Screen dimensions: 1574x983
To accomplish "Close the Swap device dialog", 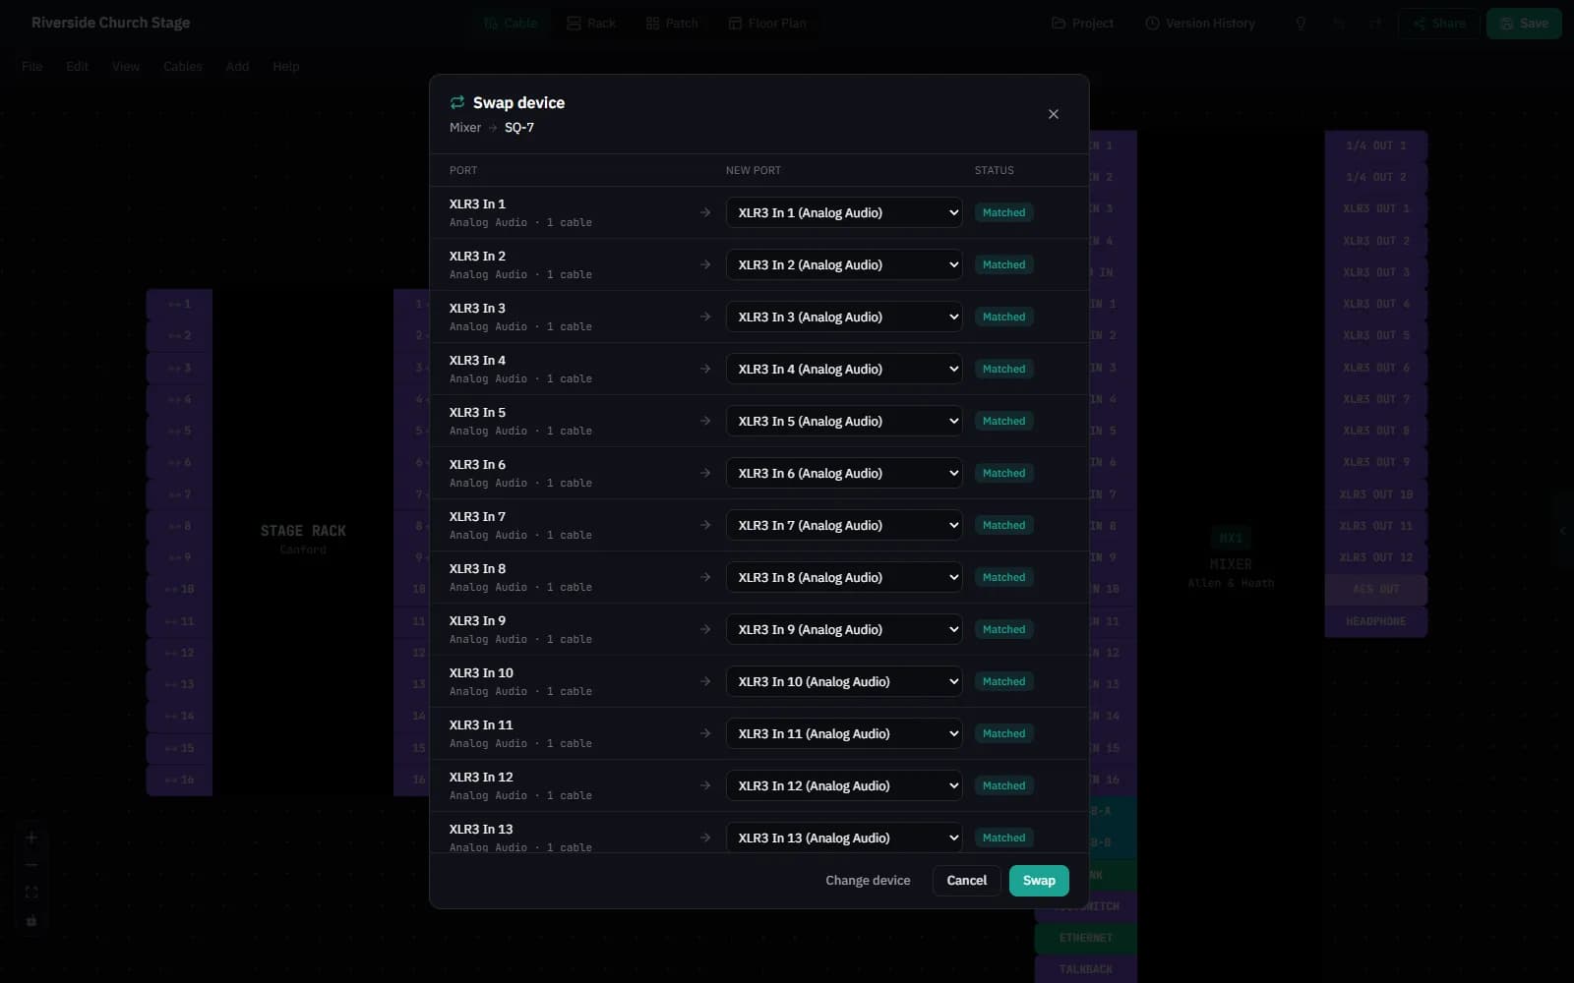I will tap(1054, 114).
